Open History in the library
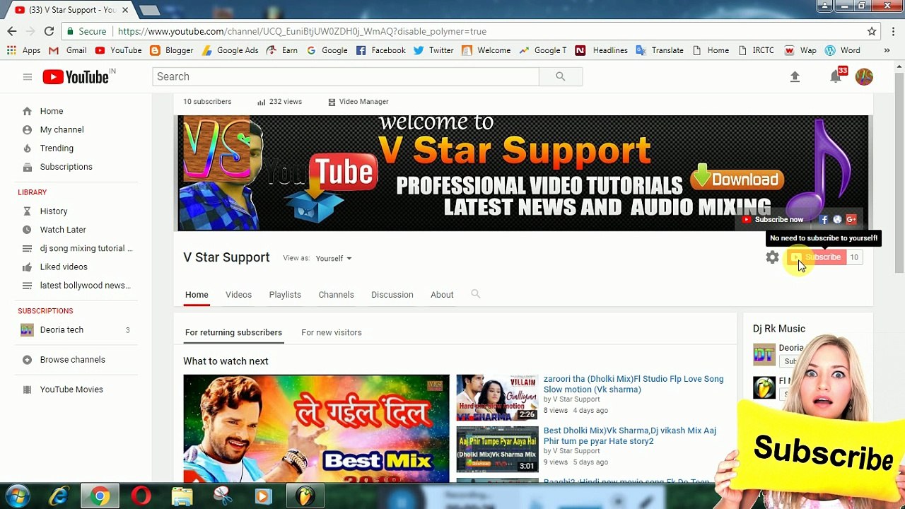This screenshot has height=509, width=905. coord(54,211)
